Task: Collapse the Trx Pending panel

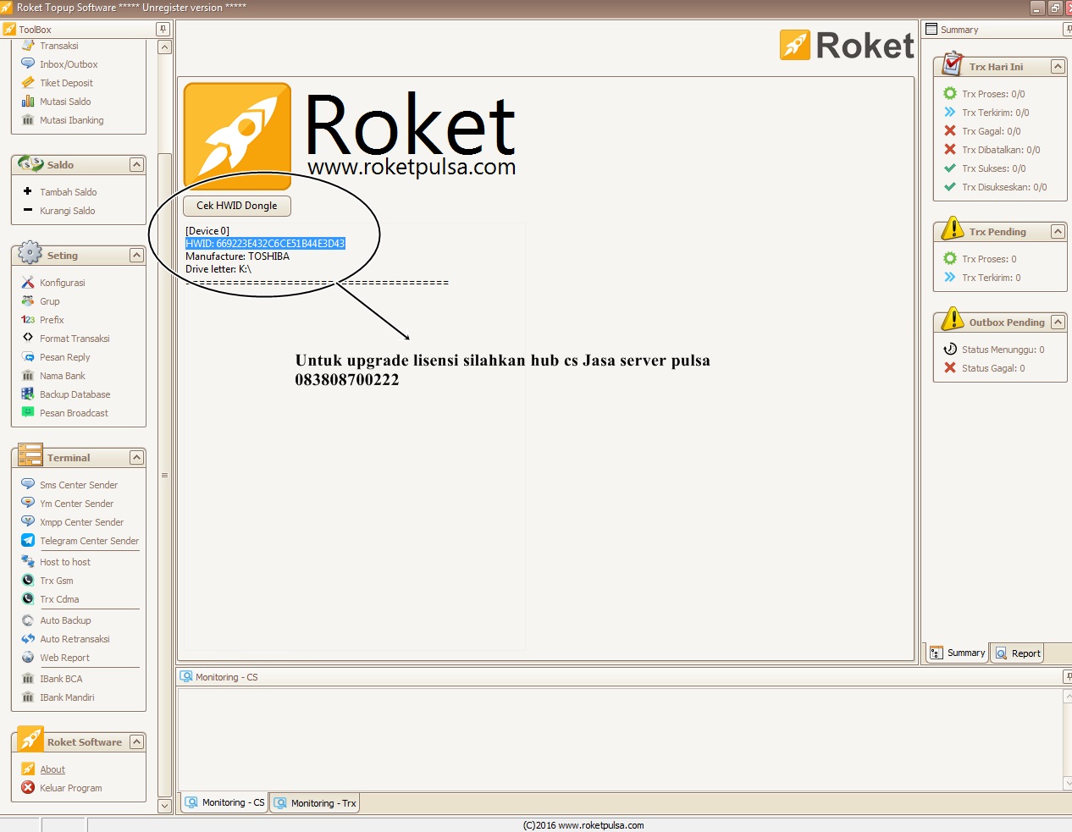Action: point(1058,231)
